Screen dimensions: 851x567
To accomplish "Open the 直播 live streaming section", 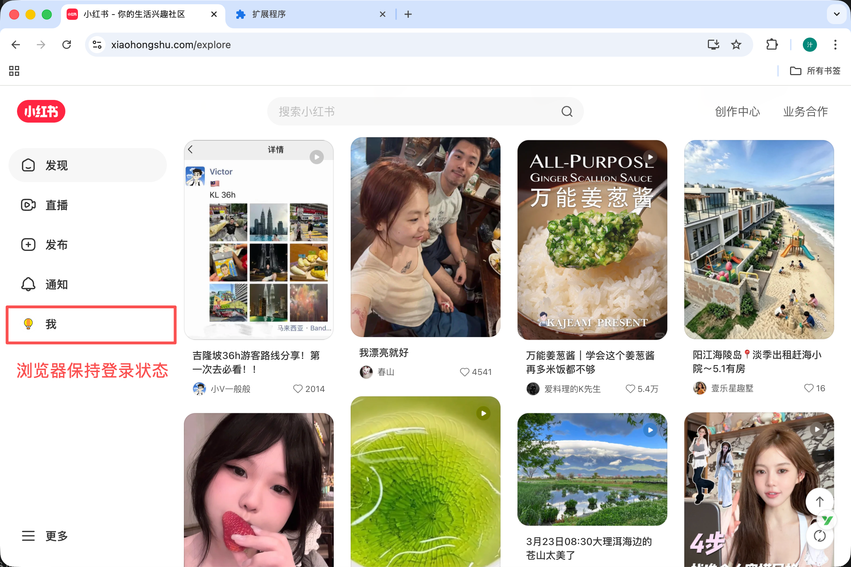I will click(x=56, y=205).
